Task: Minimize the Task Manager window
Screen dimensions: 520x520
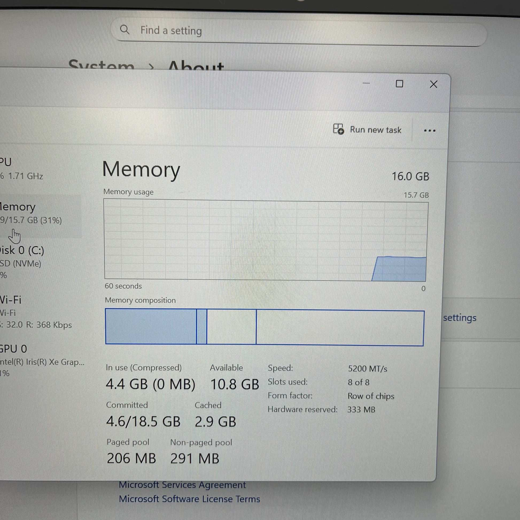Action: pos(366,83)
